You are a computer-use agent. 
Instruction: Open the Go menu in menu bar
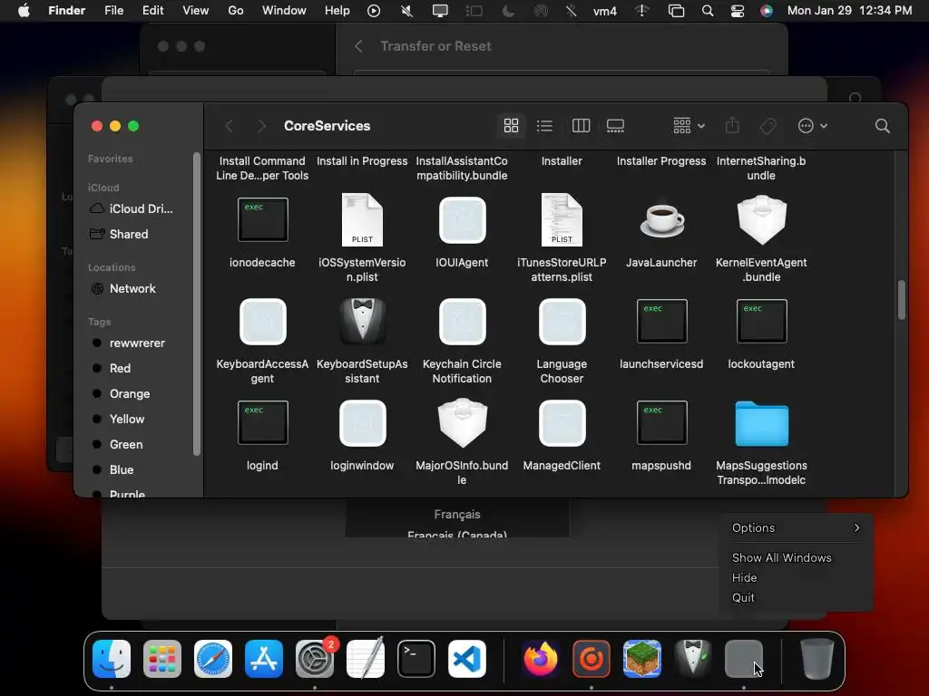pos(236,10)
